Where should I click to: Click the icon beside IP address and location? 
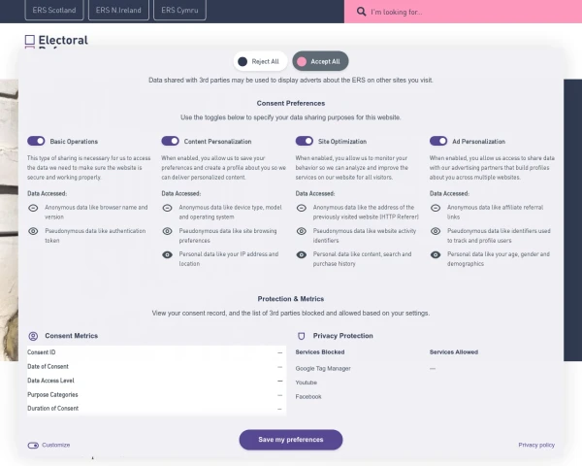pyautogui.click(x=167, y=254)
